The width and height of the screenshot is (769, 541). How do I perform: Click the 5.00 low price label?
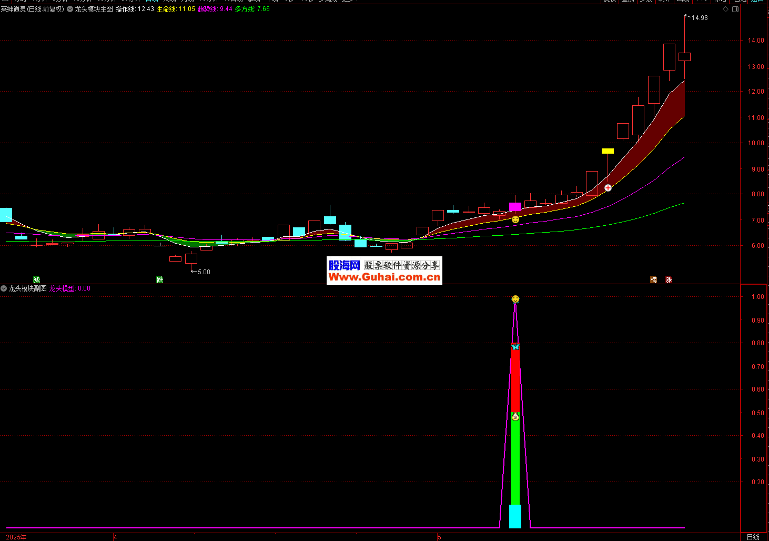click(x=204, y=272)
